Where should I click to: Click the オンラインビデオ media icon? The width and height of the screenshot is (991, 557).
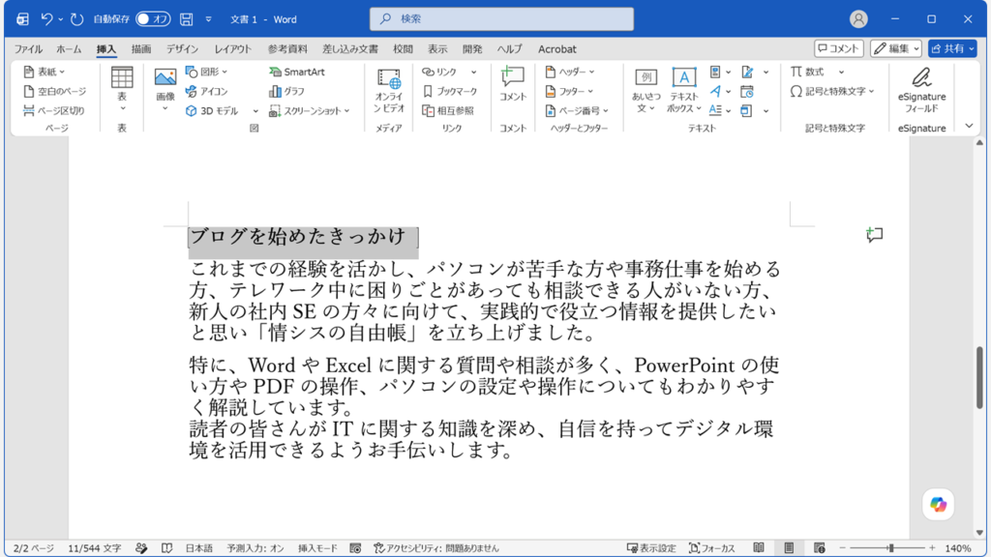[x=388, y=80]
